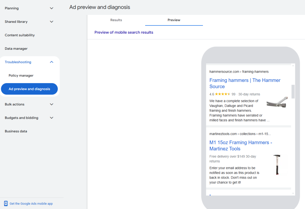Click Get the Google Ads mobile app

click(x=31, y=203)
